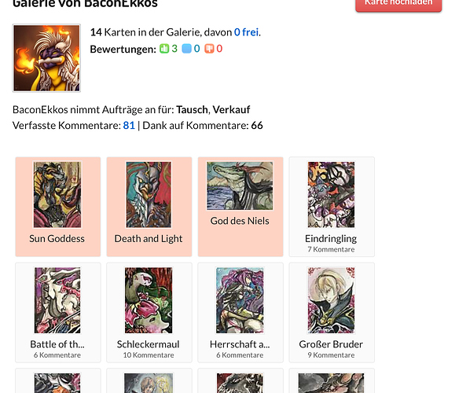Click the blue neutral rating icon
Viewport: 455px width, 393px height.
[x=186, y=49]
